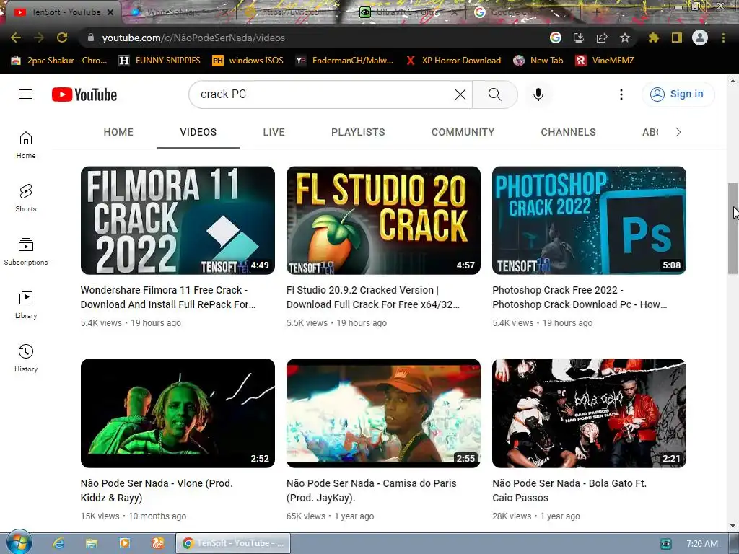Open the VineMEMZ bookmark

[x=605, y=61]
